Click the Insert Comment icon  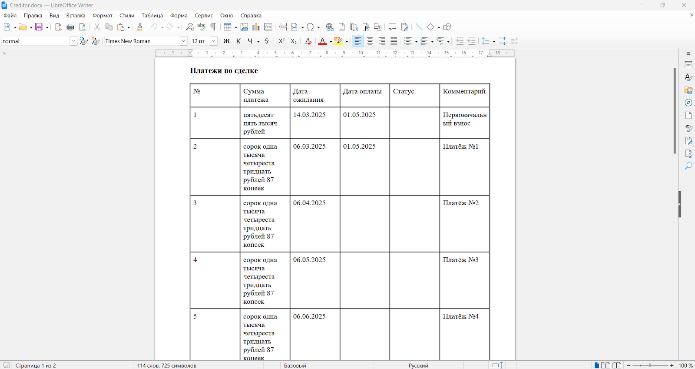point(392,27)
